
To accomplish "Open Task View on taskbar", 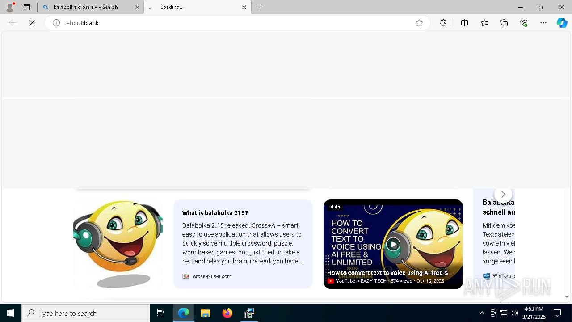I will point(161,313).
